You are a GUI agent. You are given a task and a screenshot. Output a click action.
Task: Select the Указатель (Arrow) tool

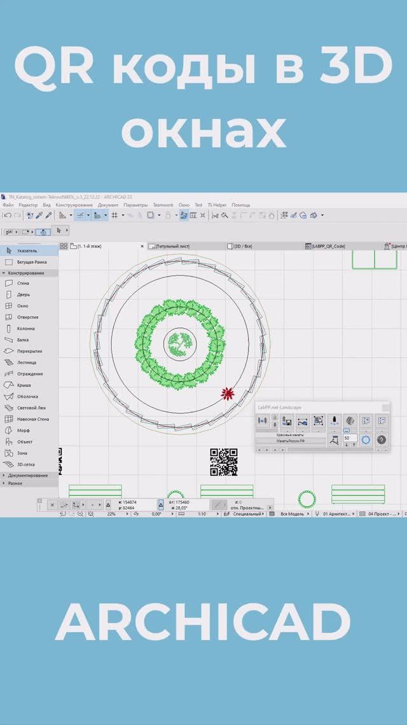click(x=29, y=251)
